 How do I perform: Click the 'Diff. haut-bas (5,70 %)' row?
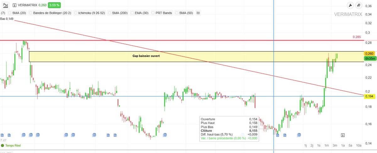pyautogui.click(x=229, y=134)
